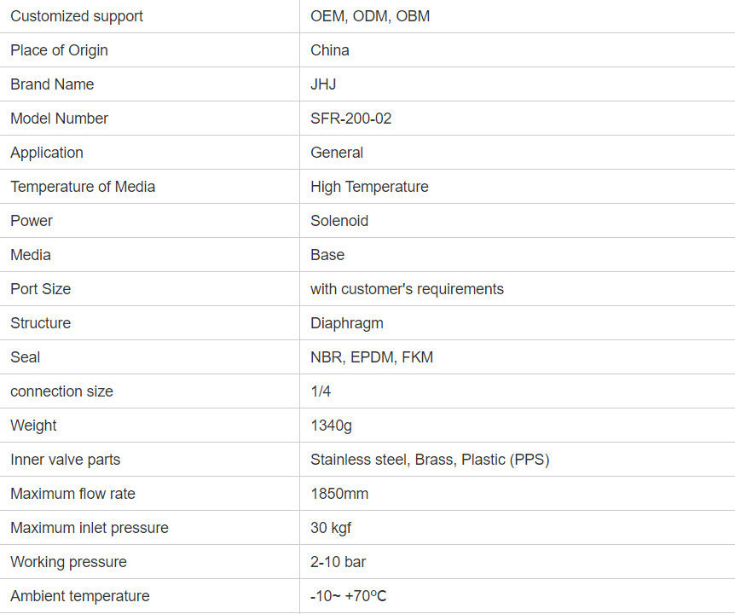Click the '1850mm' flow rate value
Viewport: 735px width, 614px height.
coord(339,494)
